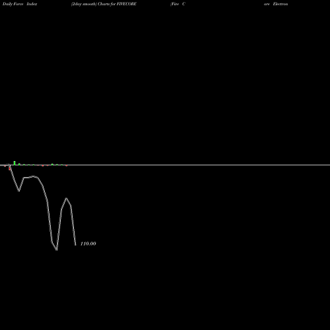Click the 110.00 value label
Image resolution: width=330 pixels, height=330 pixels.
(88, 244)
